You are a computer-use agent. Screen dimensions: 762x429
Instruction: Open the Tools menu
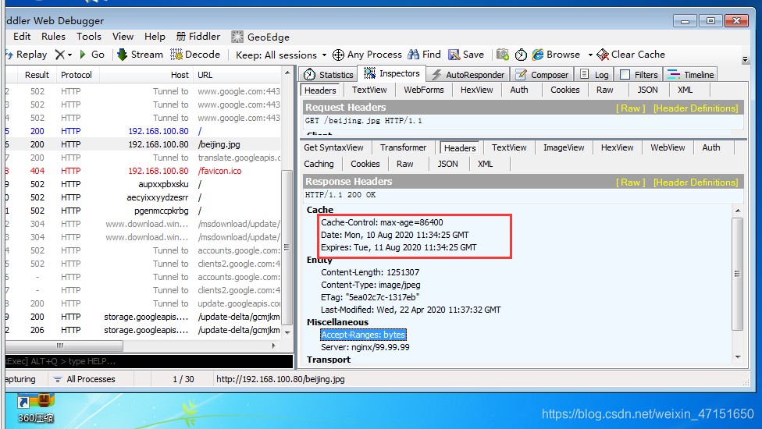tap(89, 37)
